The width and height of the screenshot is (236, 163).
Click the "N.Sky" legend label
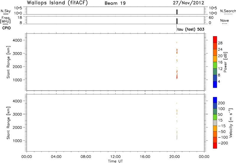click(6, 11)
